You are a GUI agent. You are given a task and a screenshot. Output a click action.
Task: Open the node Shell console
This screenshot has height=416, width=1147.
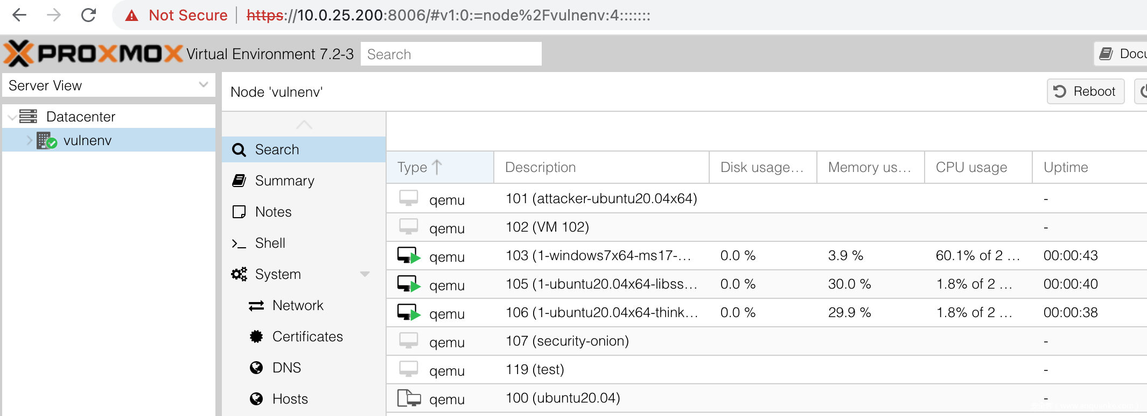coord(270,243)
